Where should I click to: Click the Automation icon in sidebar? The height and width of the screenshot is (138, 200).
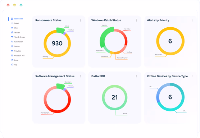pyautogui.click(x=12, y=42)
